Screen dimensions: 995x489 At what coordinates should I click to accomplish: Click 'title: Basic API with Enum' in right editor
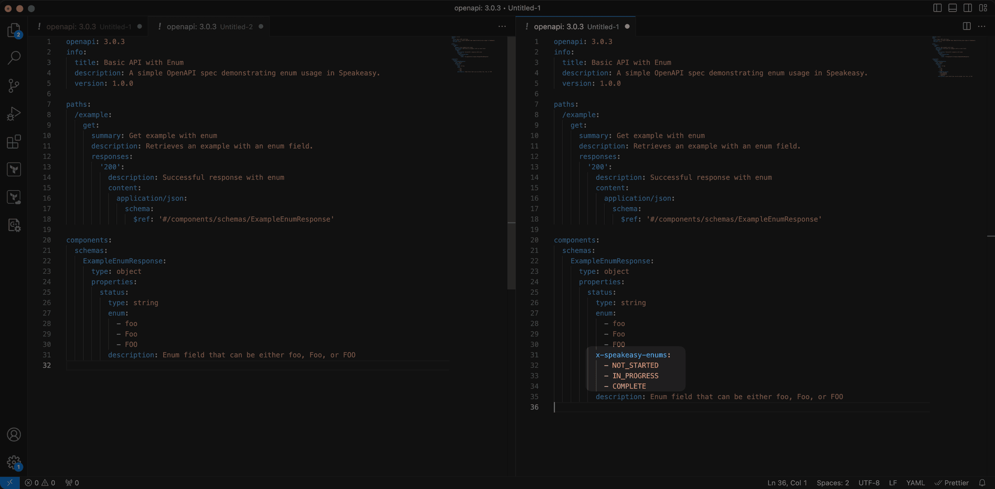point(617,63)
